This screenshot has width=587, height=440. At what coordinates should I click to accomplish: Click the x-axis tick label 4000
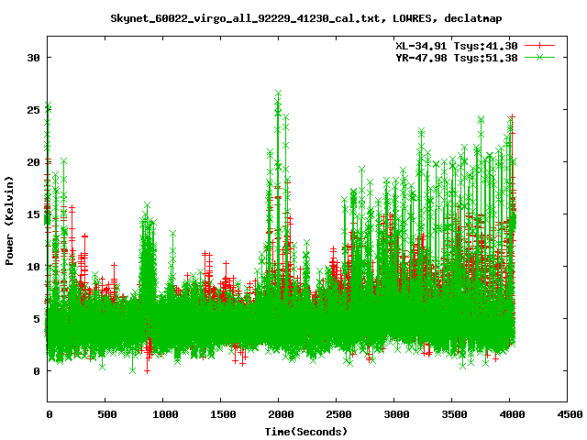pyautogui.click(x=512, y=414)
